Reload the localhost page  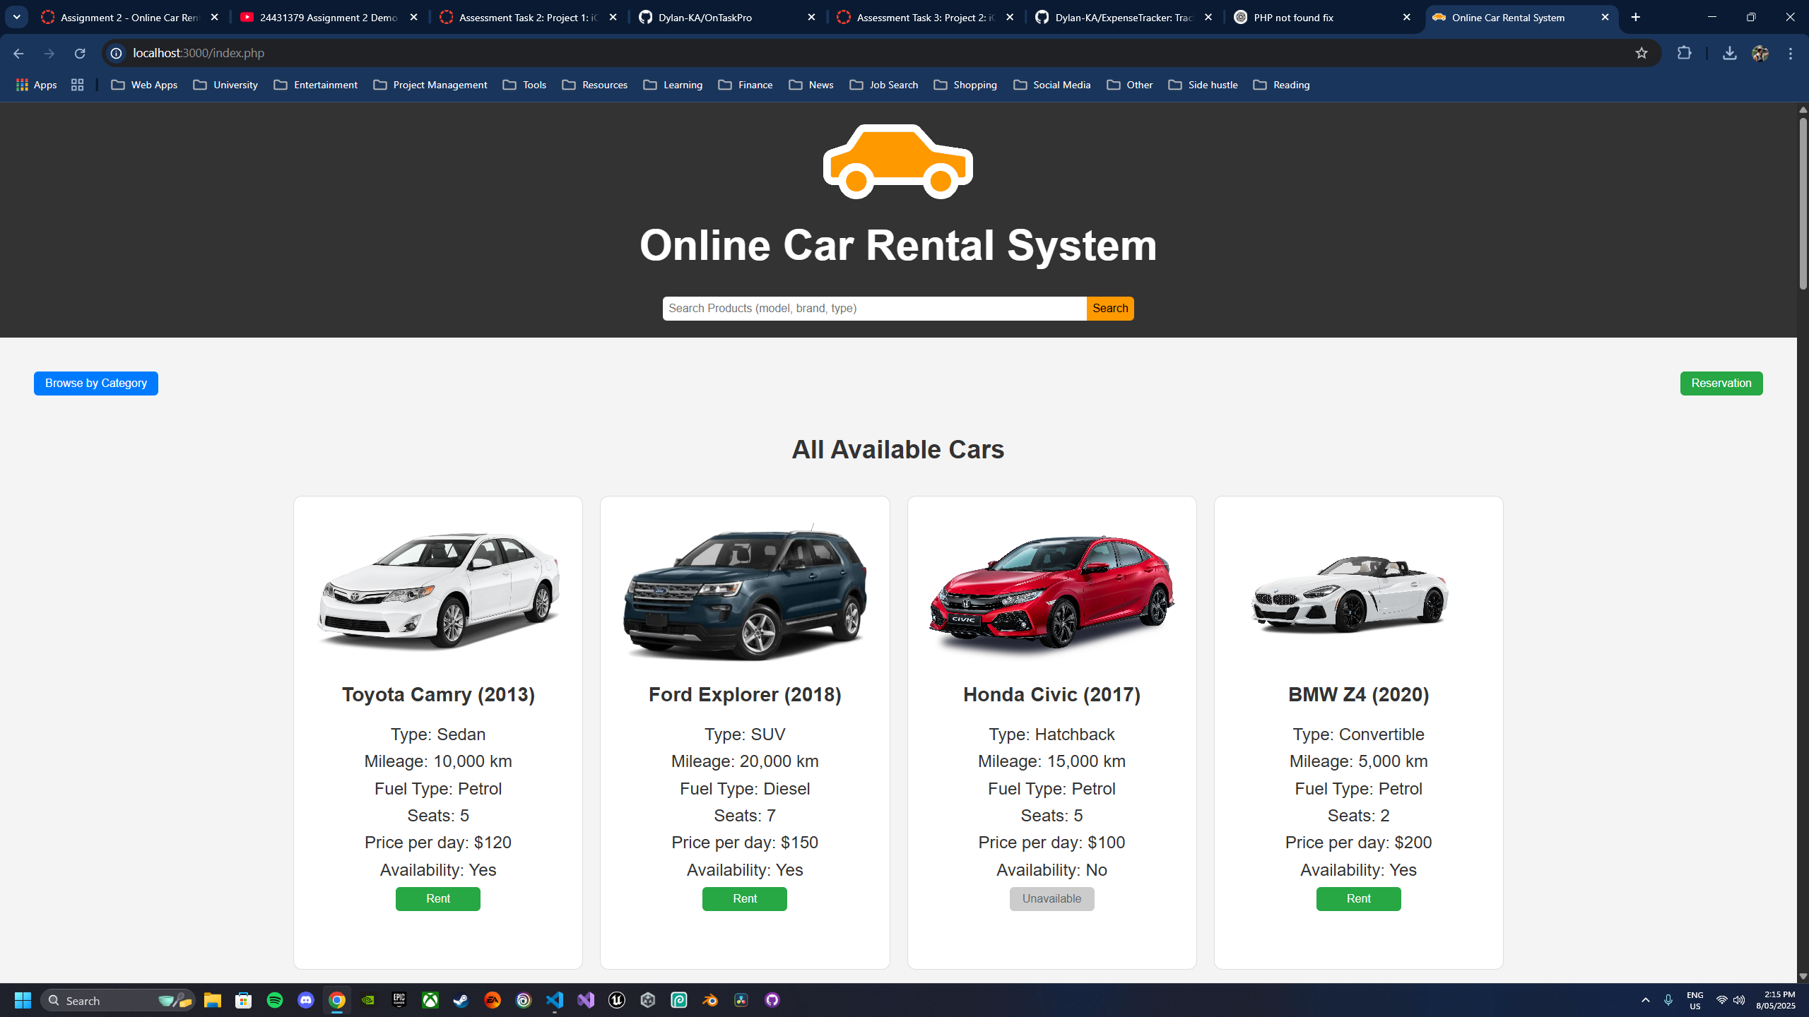coord(80,53)
